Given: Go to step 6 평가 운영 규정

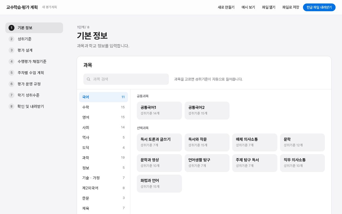Looking at the screenshot, I should click(34, 84).
